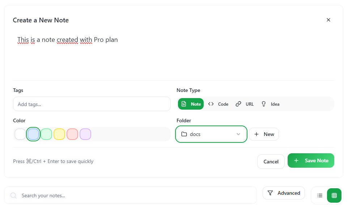Close the Create a New Note dialog

[x=328, y=20]
